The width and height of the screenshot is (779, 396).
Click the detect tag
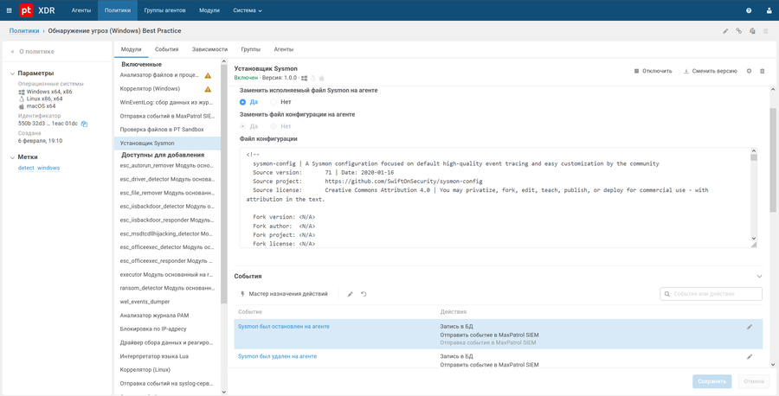26,169
